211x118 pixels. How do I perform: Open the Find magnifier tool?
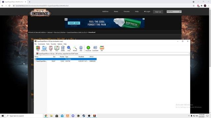pos(69,49)
